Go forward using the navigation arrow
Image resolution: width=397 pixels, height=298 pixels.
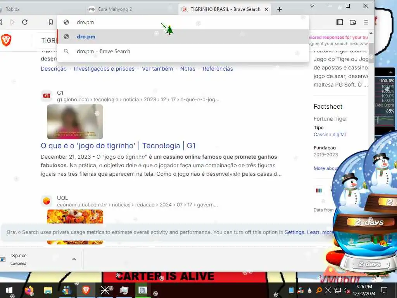pyautogui.click(x=12, y=22)
